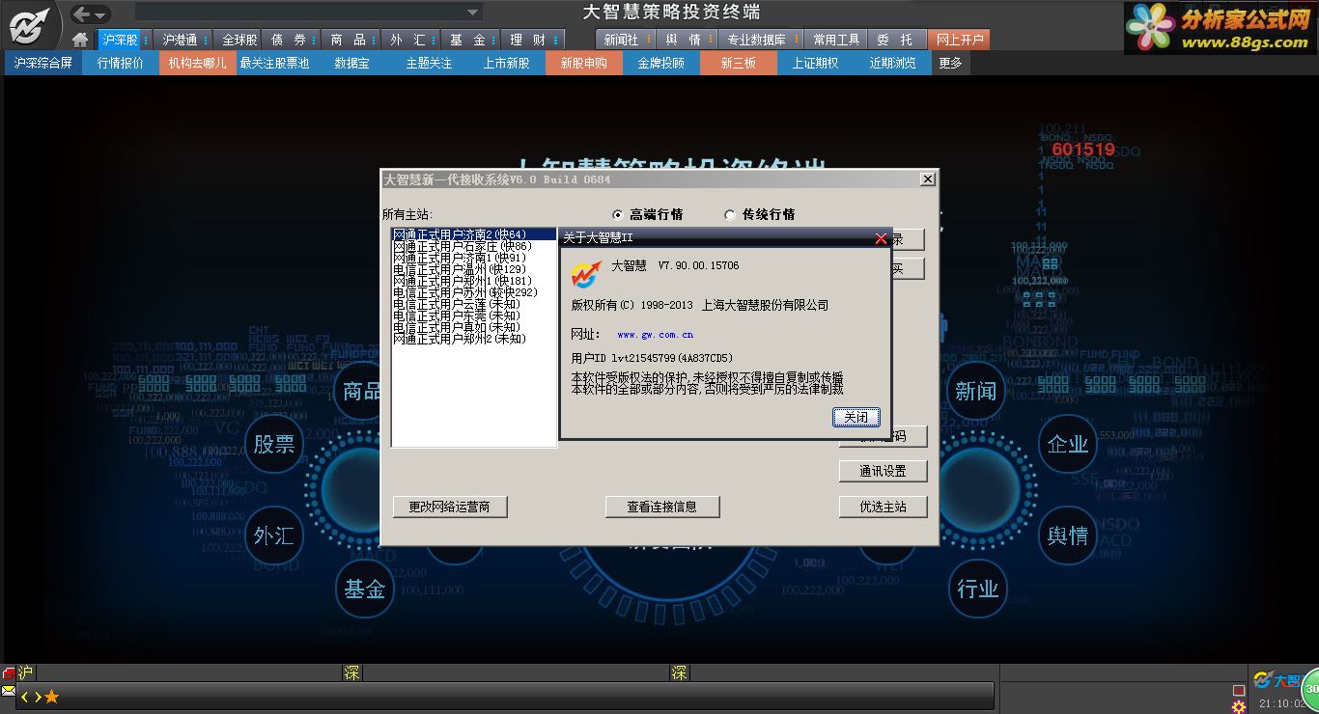Screen dimensions: 1319x714
Task: Expand 商品 tab dropdown dots
Action: click(x=375, y=40)
